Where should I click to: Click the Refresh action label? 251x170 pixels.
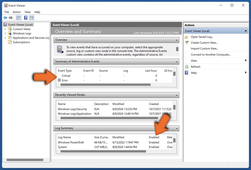point(195,67)
